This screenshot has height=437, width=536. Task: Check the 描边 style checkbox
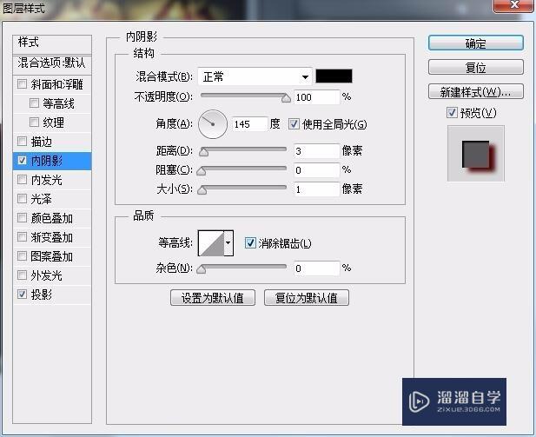coord(22,141)
